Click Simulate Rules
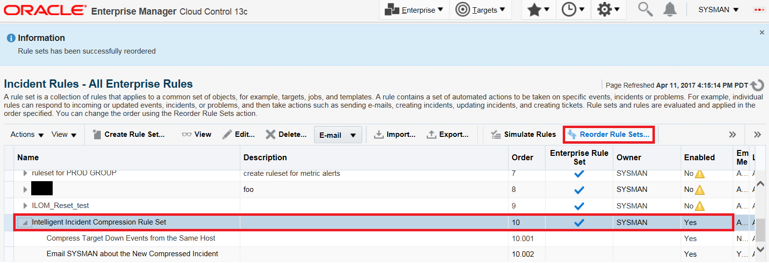The width and height of the screenshot is (769, 263). (x=523, y=134)
